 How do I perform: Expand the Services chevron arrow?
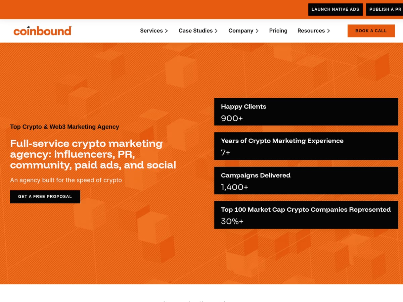tap(167, 31)
